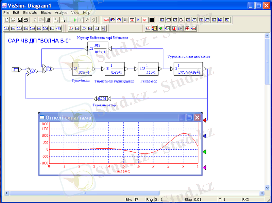Insert a label block from the toolbar

click(x=106, y=20)
